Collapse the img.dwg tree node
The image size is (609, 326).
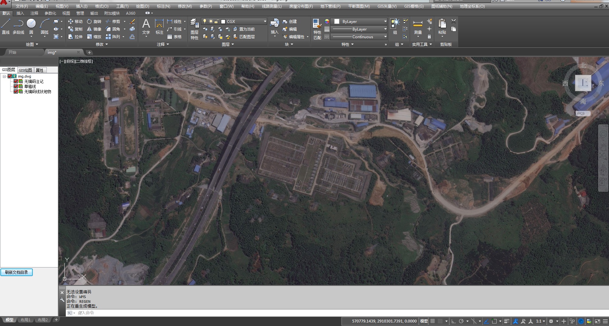coord(4,76)
